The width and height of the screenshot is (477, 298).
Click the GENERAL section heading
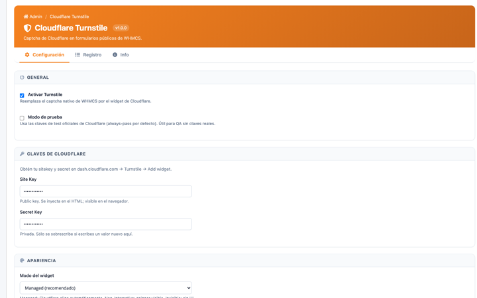[x=38, y=77]
